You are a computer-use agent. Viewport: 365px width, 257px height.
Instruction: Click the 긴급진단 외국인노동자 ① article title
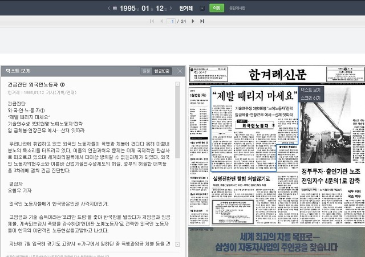click(36, 84)
